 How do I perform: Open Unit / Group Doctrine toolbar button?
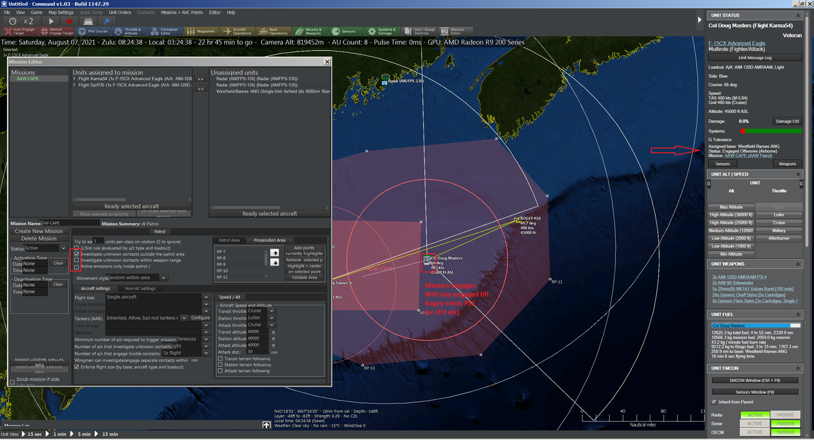[x=419, y=31]
